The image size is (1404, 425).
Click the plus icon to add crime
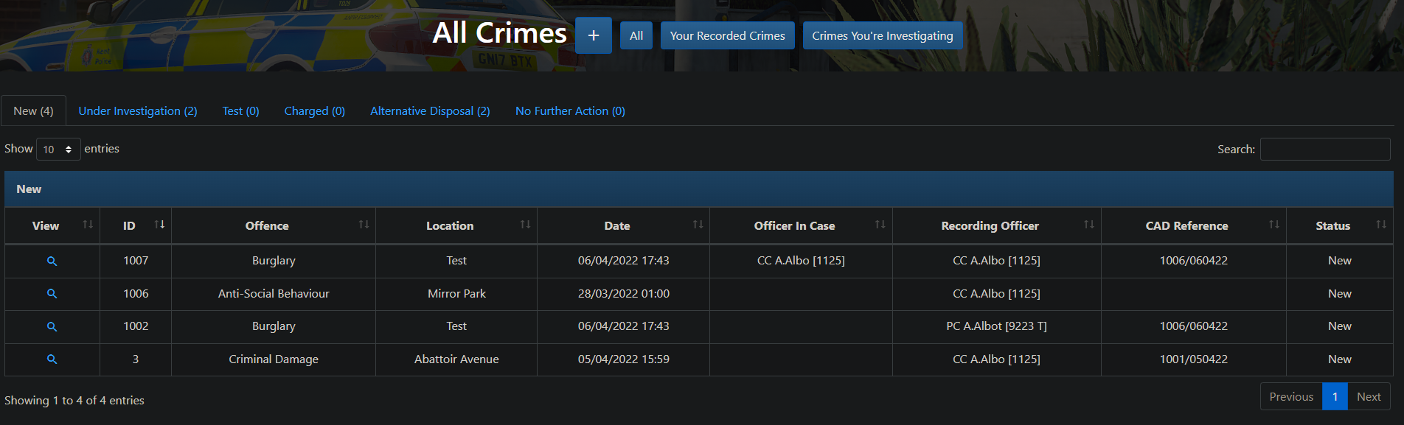click(593, 35)
